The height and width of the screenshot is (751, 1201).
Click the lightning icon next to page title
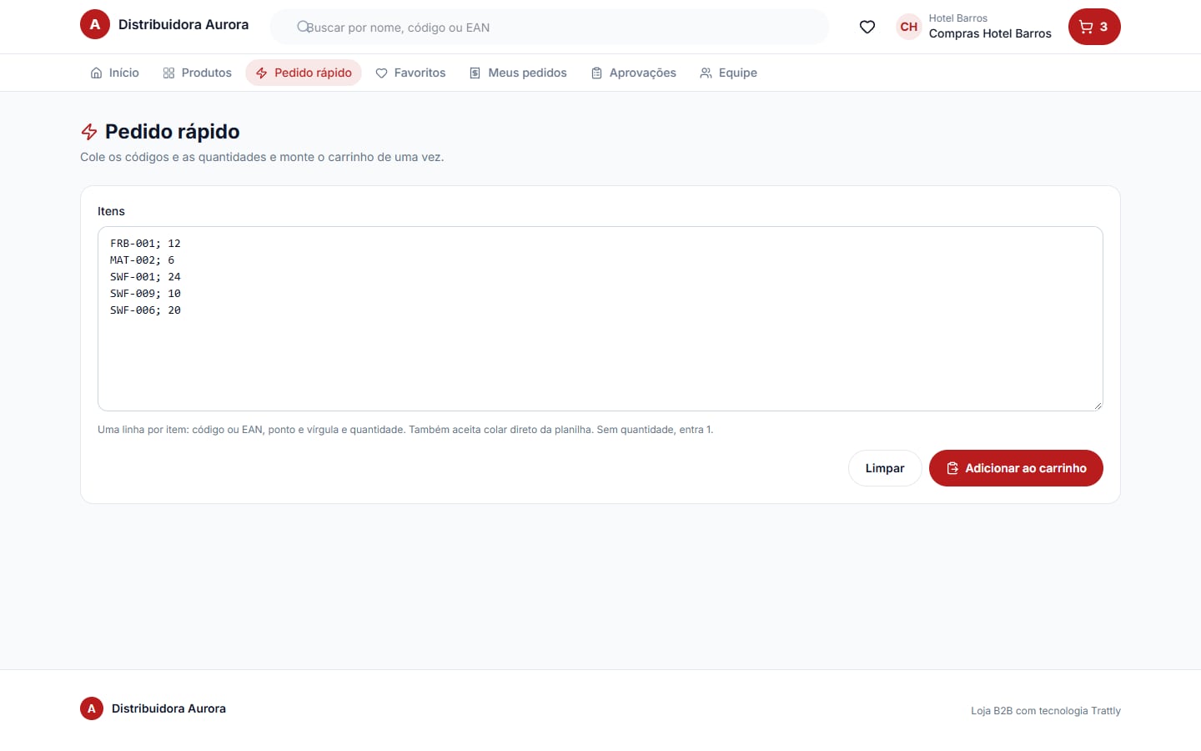click(x=89, y=132)
